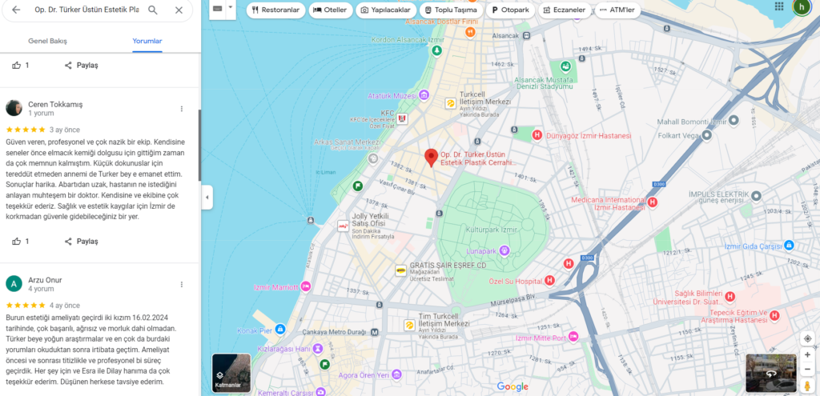Click the GRATİS ŞAİR EŞREF CD marker

tap(400, 270)
